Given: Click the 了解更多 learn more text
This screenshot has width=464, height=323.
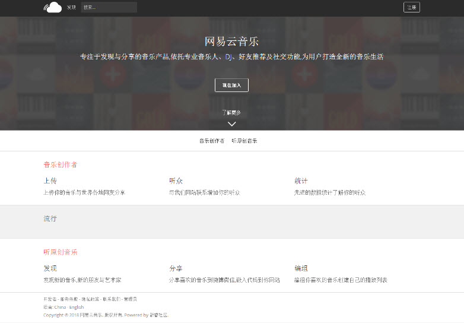Looking at the screenshot, I should point(231,112).
